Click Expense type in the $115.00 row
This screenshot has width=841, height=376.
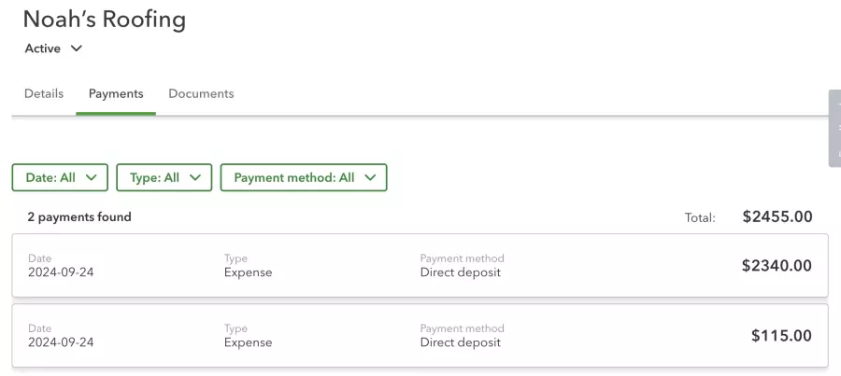click(x=248, y=342)
